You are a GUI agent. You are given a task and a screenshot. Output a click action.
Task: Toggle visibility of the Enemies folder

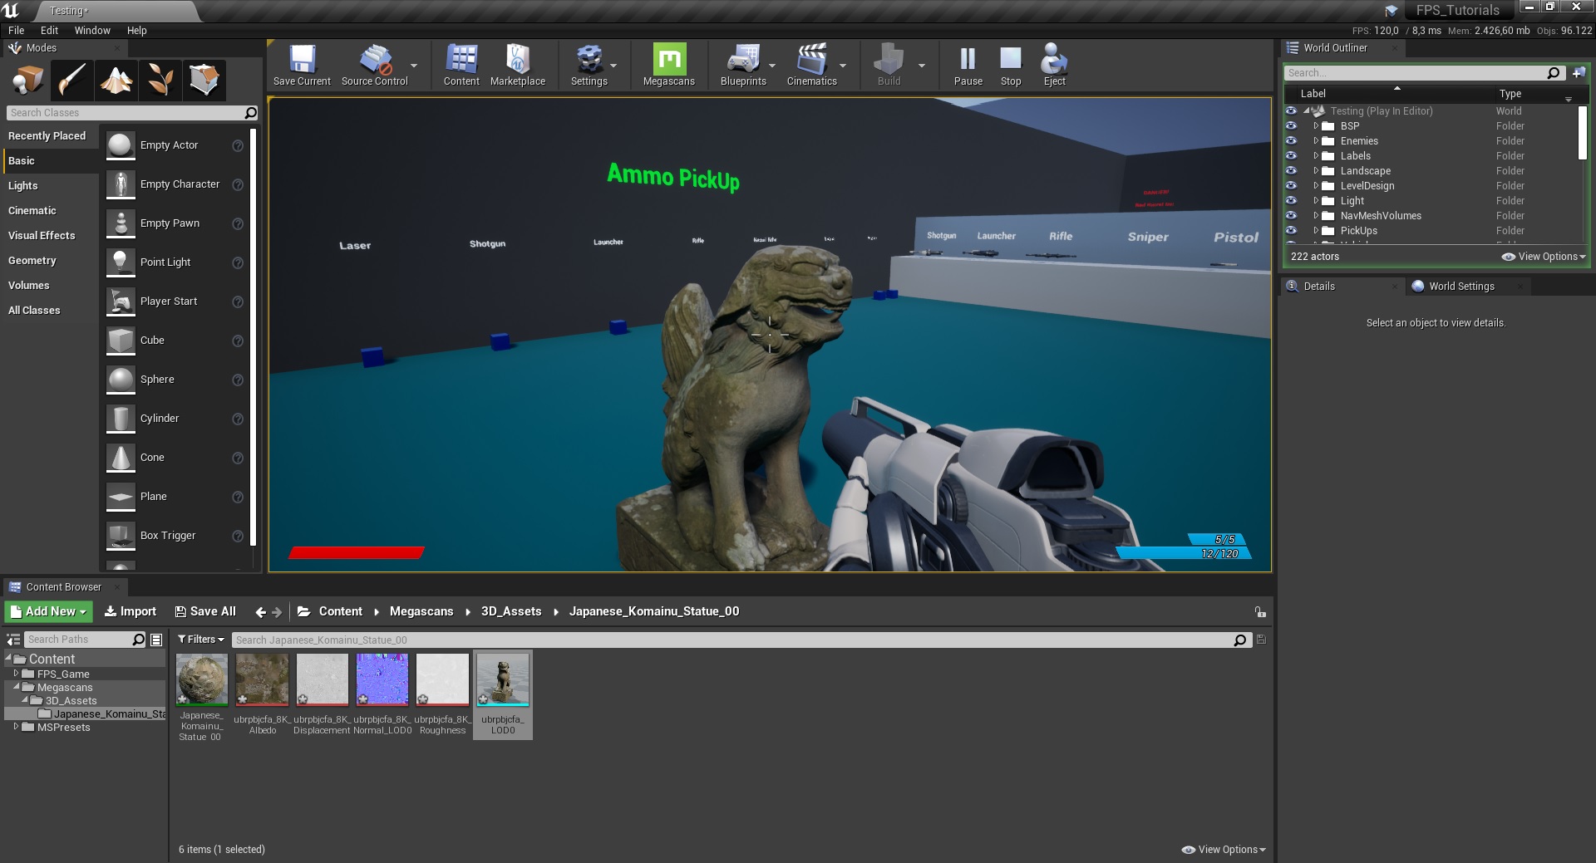[x=1291, y=141]
